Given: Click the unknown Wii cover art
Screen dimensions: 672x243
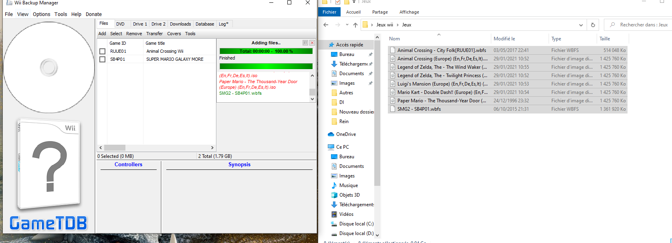Looking at the screenshot, I should tap(48, 164).
